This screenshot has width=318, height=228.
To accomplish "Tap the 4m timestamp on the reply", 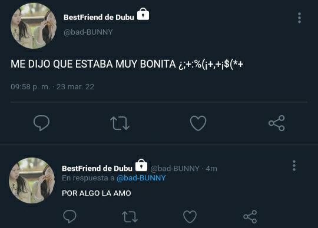I will (x=211, y=169).
